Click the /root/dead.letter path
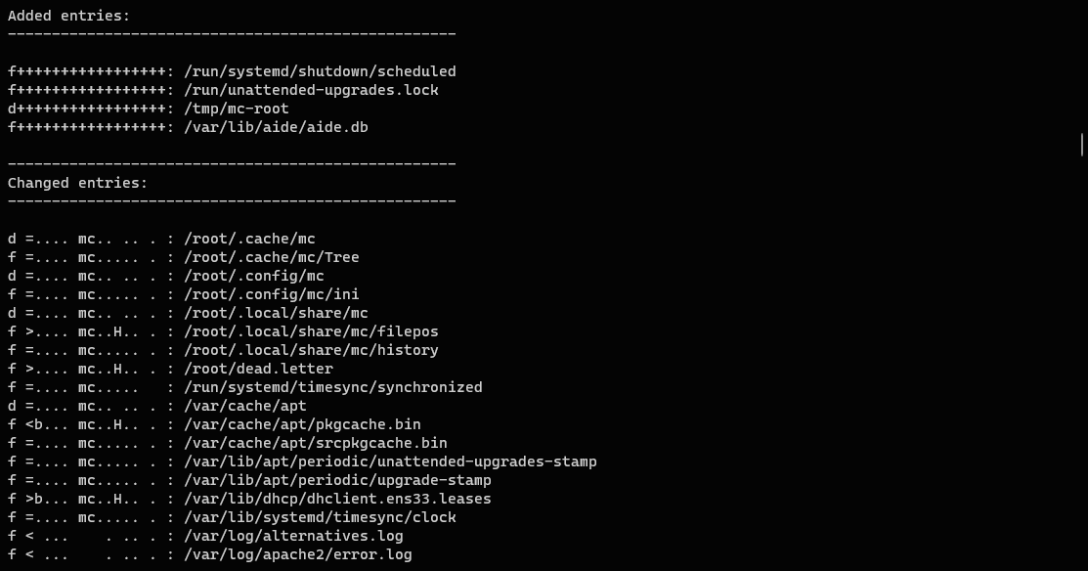 pyautogui.click(x=258, y=369)
